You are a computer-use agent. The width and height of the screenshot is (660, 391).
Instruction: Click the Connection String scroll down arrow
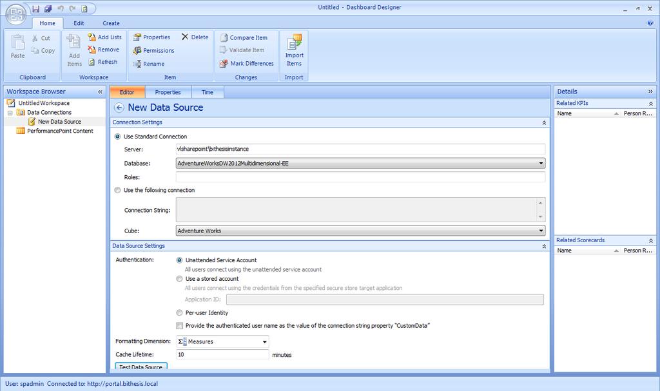[x=541, y=216]
